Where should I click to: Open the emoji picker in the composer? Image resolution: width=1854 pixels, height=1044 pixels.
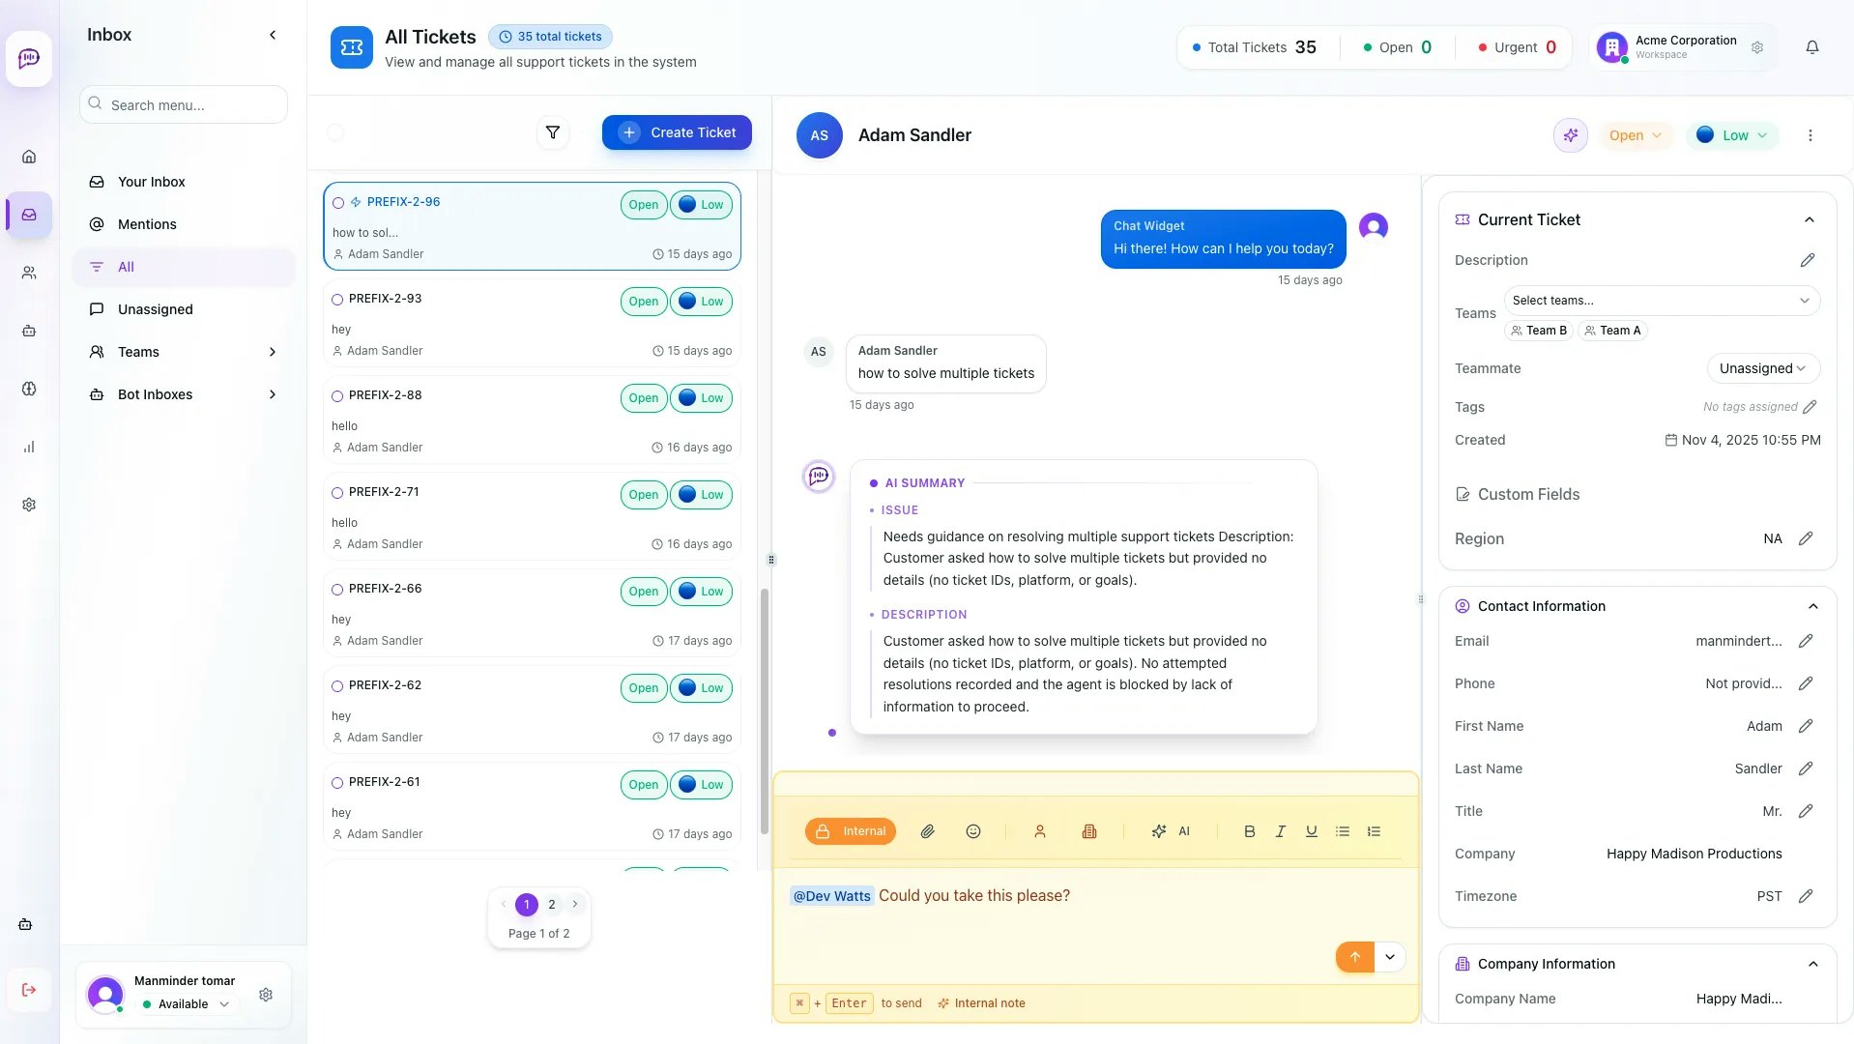click(x=972, y=830)
